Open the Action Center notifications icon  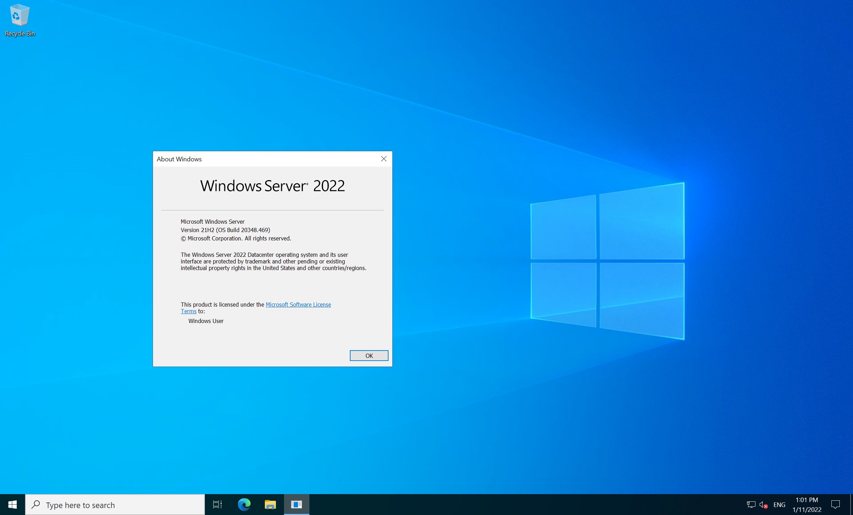click(836, 505)
